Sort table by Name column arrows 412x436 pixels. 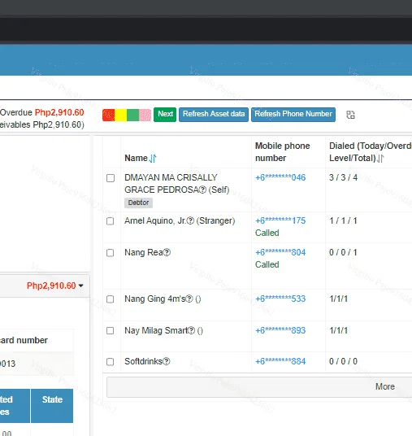click(153, 159)
